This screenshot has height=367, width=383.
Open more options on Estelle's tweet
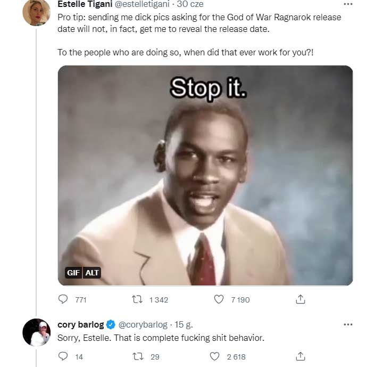(x=348, y=4)
